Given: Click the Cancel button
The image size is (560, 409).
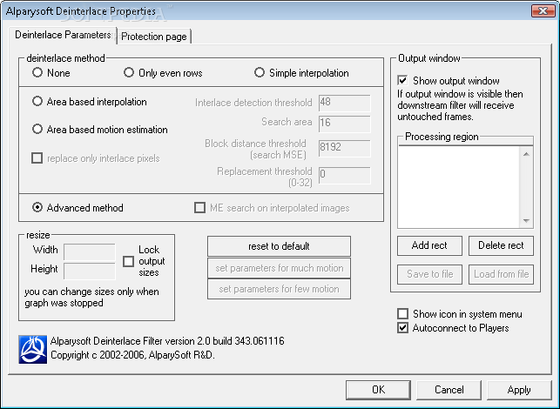Looking at the screenshot, I should point(449,390).
